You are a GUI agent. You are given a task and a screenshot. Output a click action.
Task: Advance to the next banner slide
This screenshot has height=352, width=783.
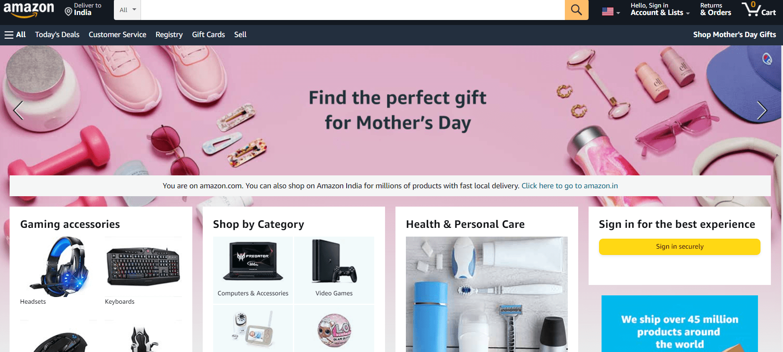click(x=762, y=110)
